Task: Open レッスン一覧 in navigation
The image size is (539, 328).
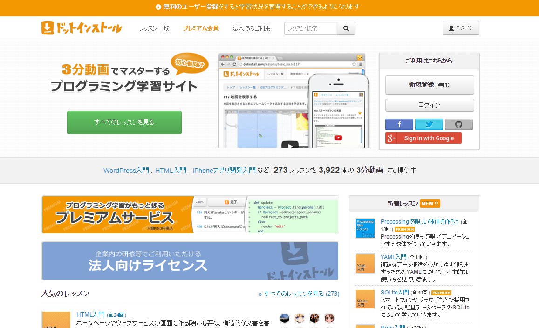Action: tap(154, 28)
